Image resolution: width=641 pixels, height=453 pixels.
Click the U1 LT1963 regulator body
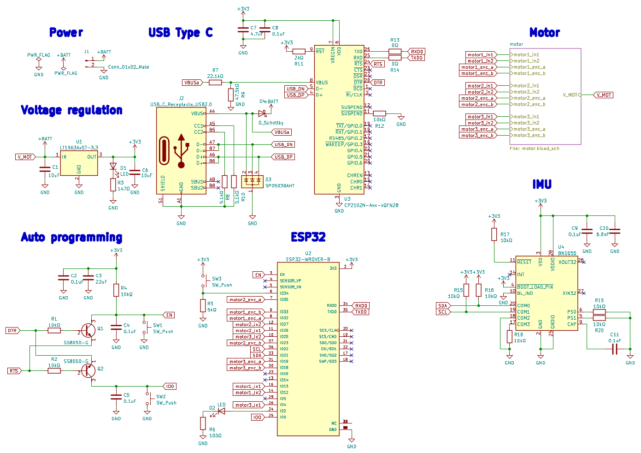click(79, 163)
